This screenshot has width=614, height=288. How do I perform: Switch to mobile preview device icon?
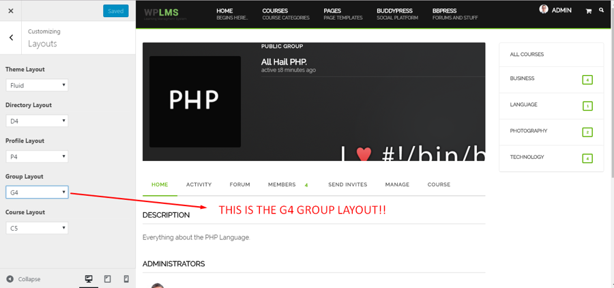pos(126,279)
